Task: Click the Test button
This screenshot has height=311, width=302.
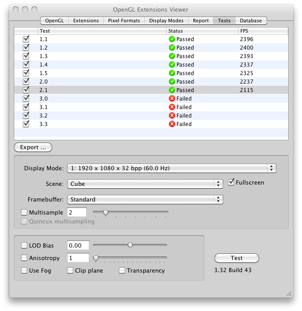Action: coord(237,258)
